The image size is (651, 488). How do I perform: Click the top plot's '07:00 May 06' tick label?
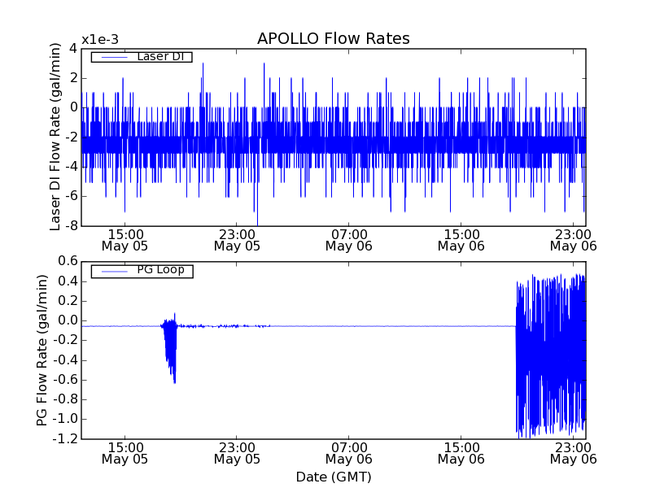(x=349, y=240)
